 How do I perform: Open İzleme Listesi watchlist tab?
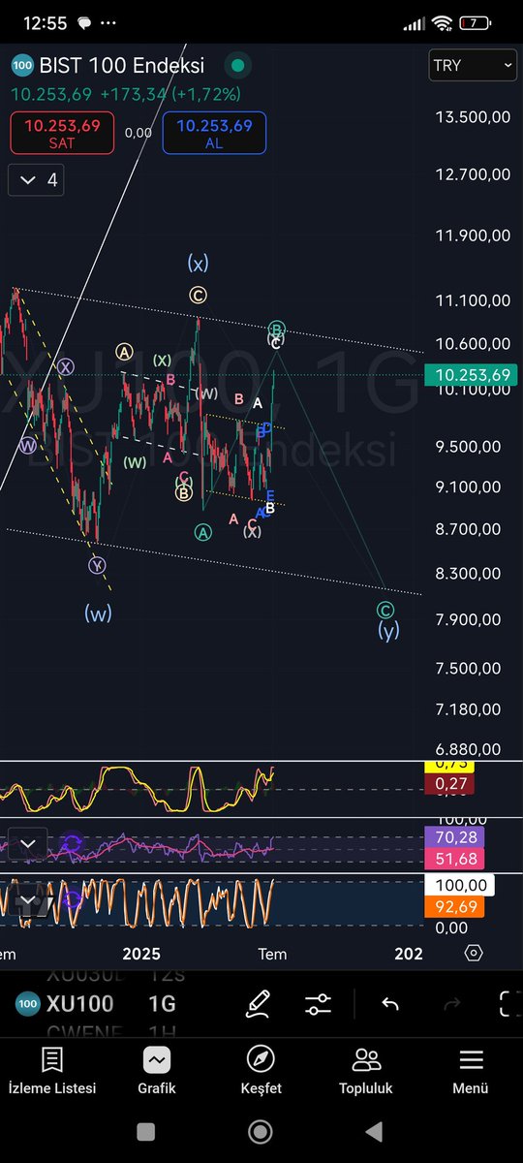pos(52,1070)
